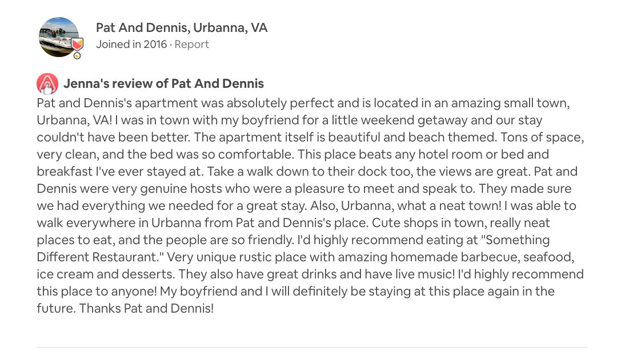The image size is (633, 356).
Task: Click the phrase Thanks Pat and Dennis!
Action: [x=146, y=309]
